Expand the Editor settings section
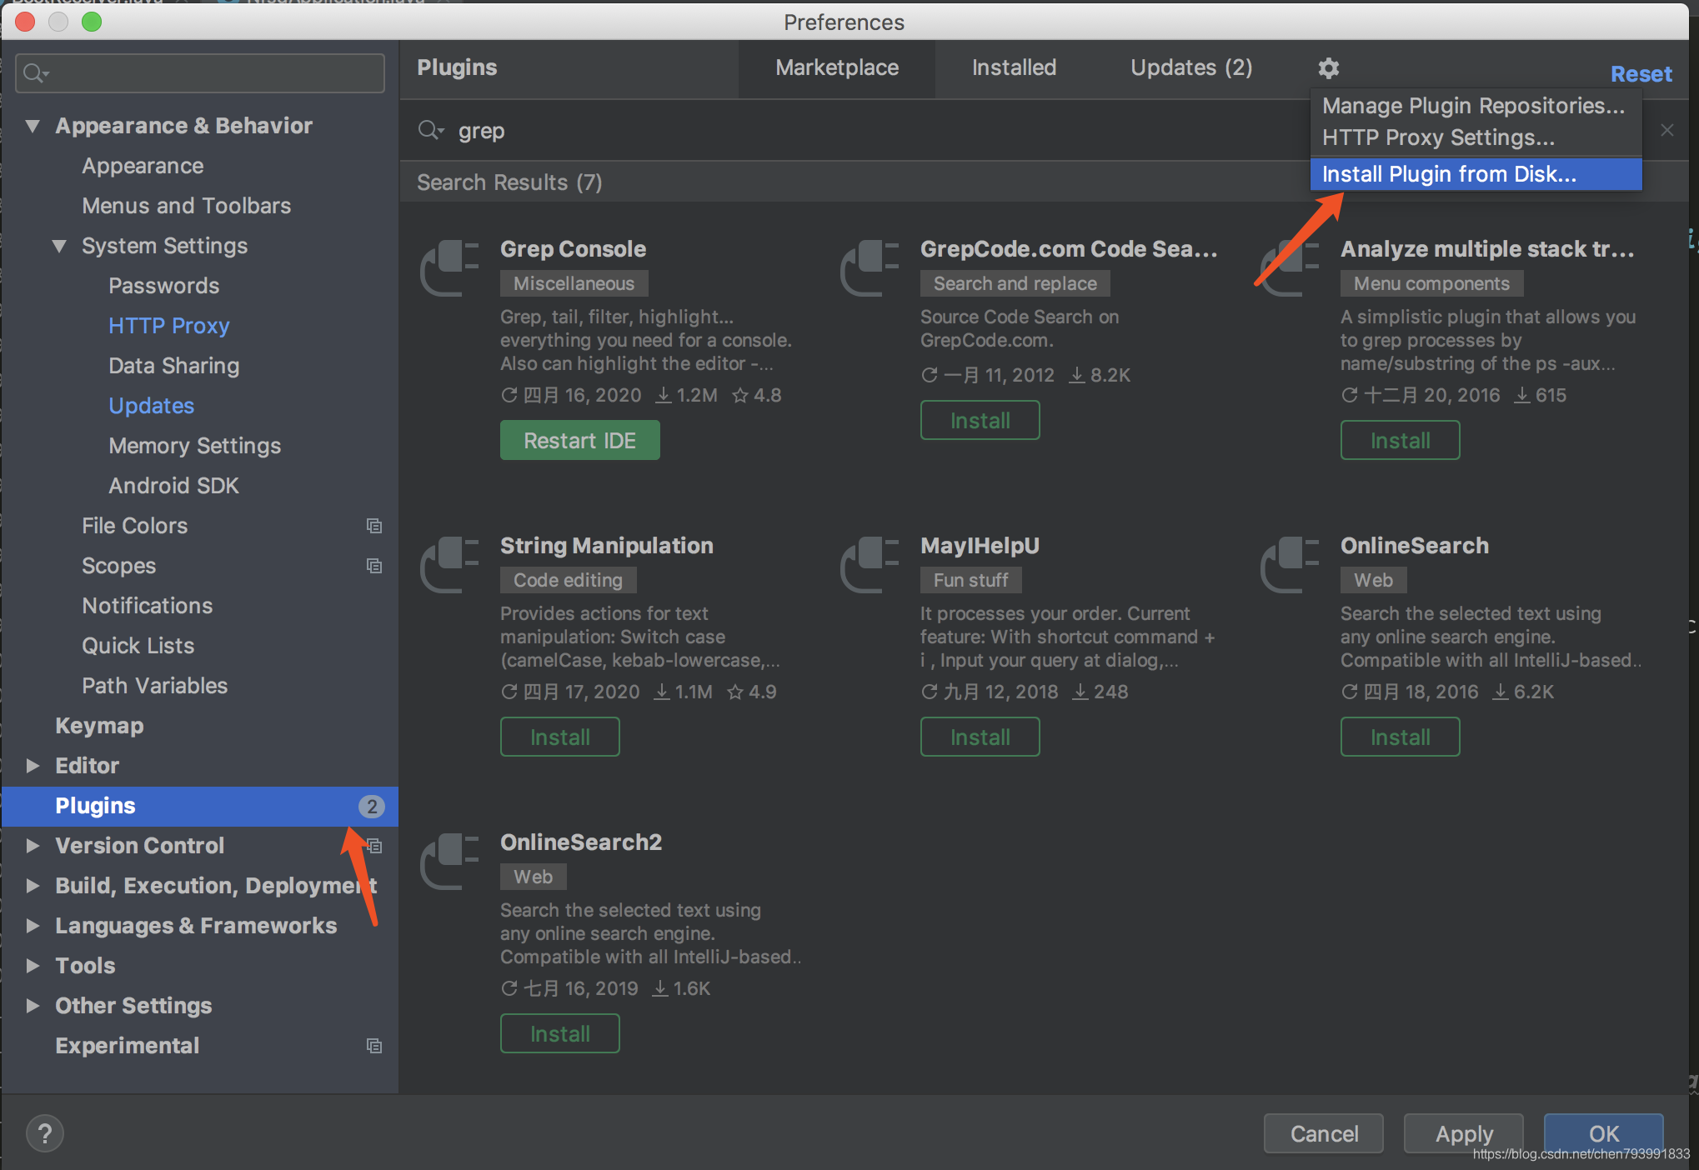Image resolution: width=1699 pixels, height=1170 pixels. 33,766
